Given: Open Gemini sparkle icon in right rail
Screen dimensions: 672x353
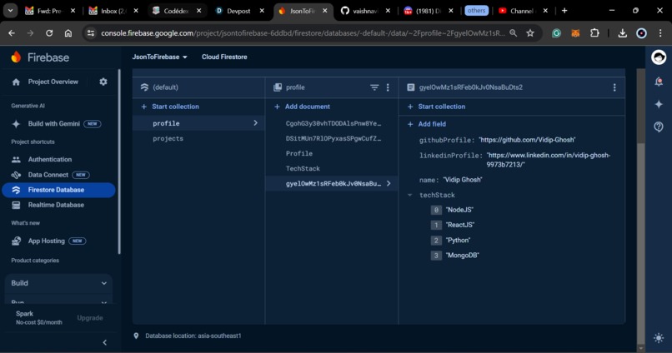Looking at the screenshot, I should click(659, 104).
